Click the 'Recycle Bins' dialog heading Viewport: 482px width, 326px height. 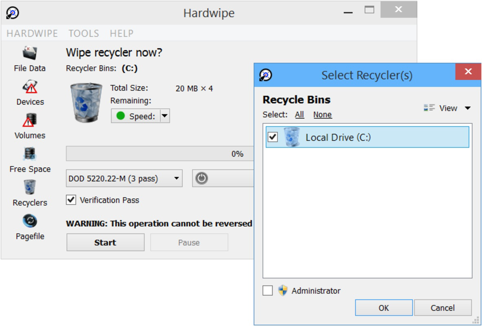click(297, 100)
